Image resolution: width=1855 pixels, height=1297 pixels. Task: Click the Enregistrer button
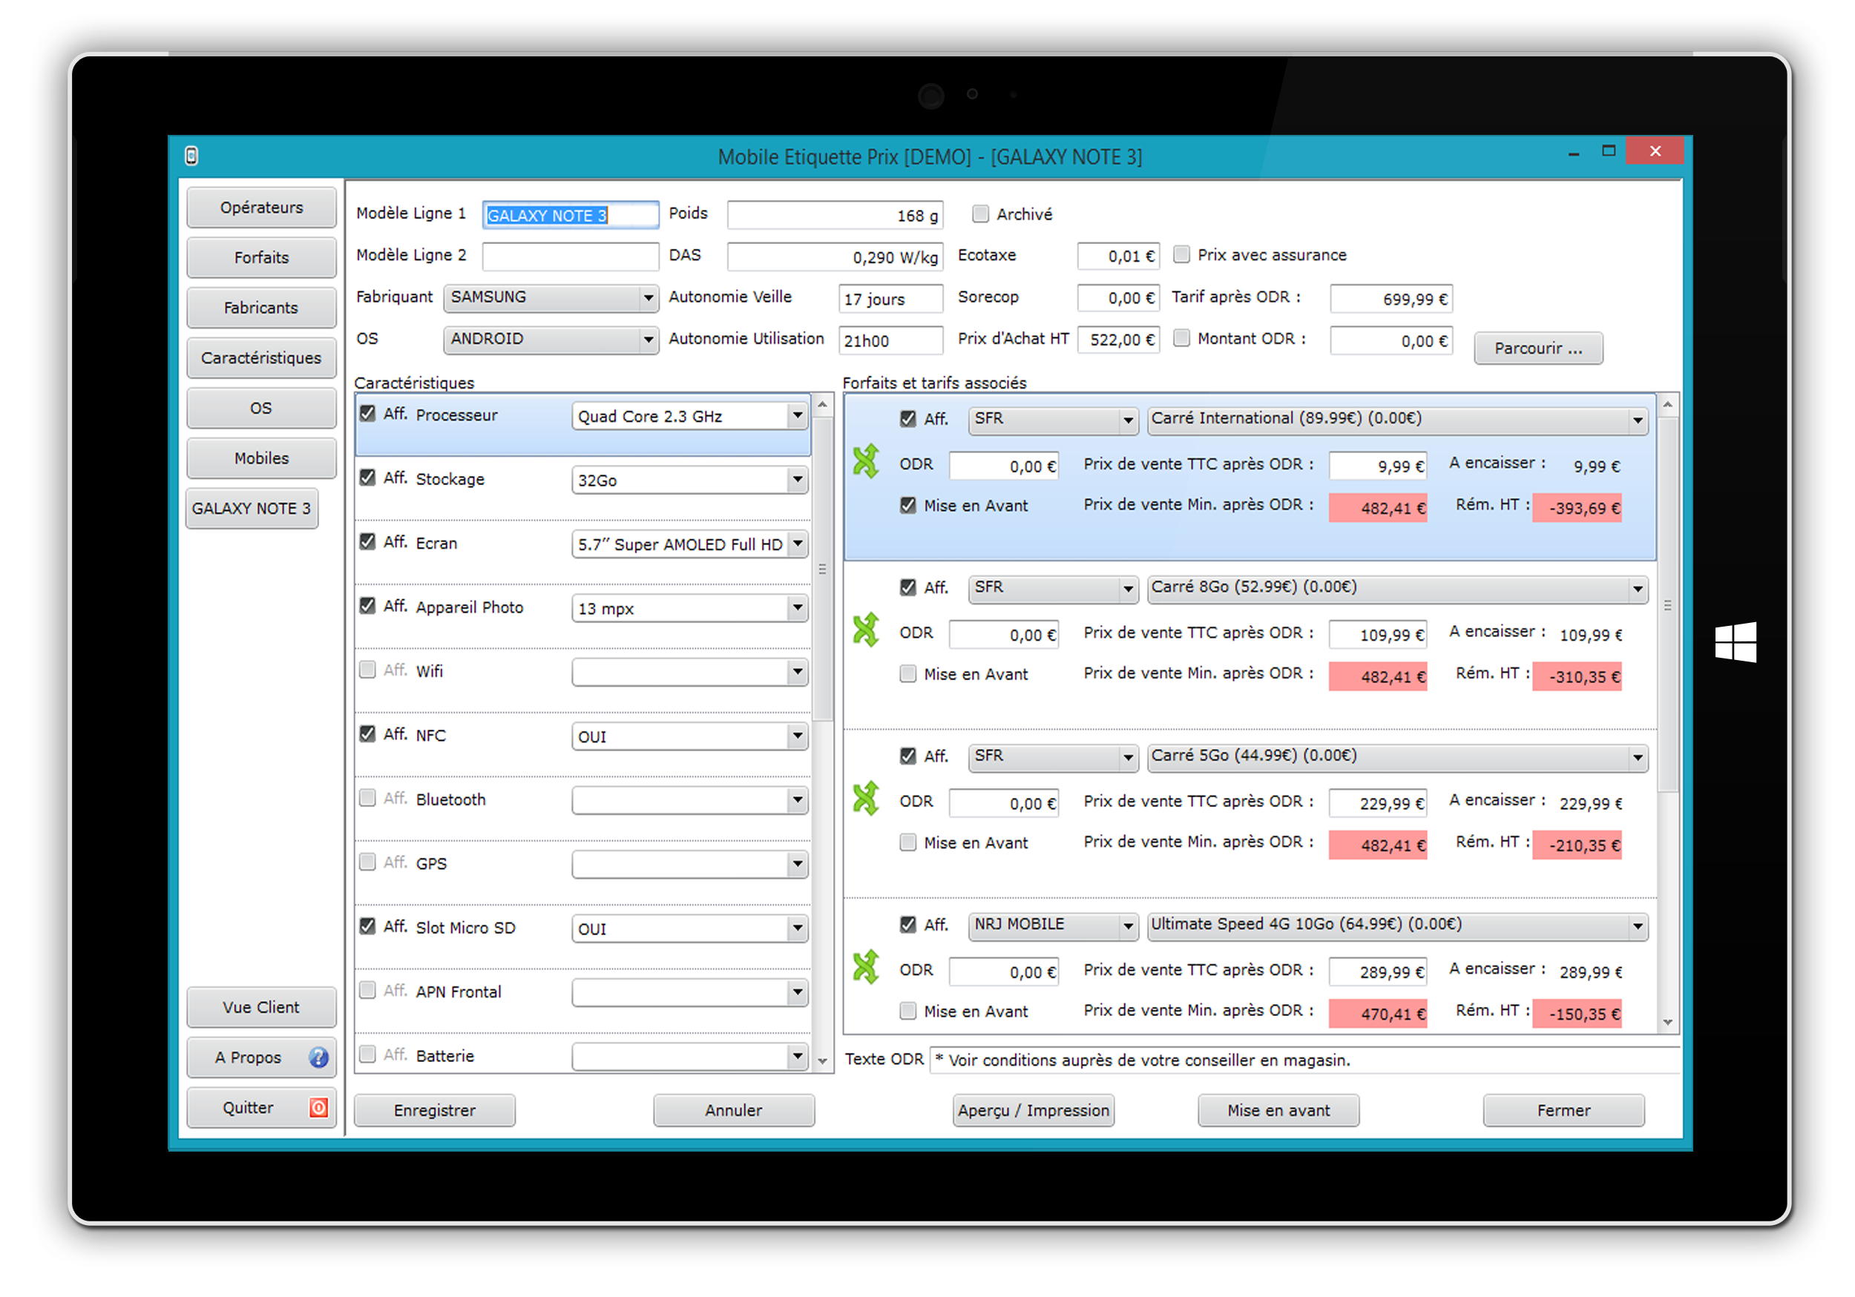pyautogui.click(x=434, y=1110)
